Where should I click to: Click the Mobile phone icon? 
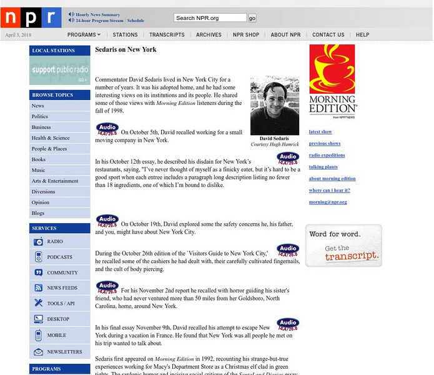coord(39,335)
